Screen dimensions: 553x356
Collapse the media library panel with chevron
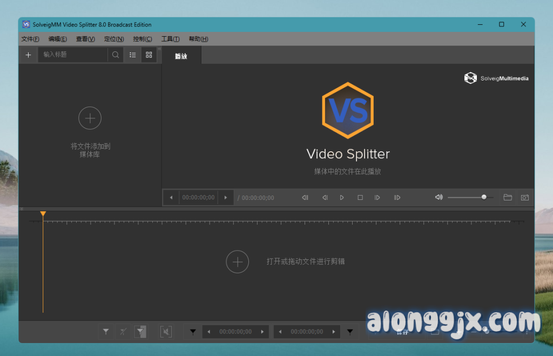point(159,49)
